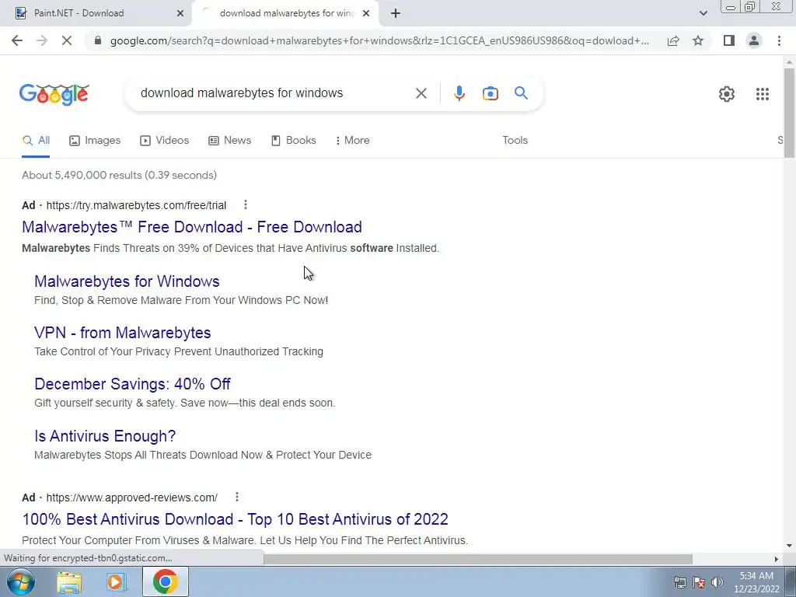Open the volume tray icon

(717, 582)
